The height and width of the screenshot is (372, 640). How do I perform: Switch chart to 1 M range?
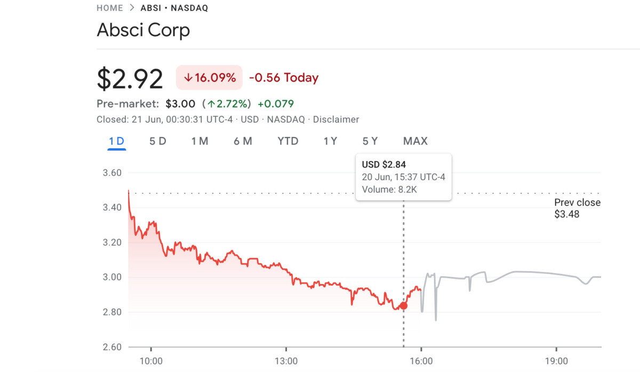click(x=199, y=141)
